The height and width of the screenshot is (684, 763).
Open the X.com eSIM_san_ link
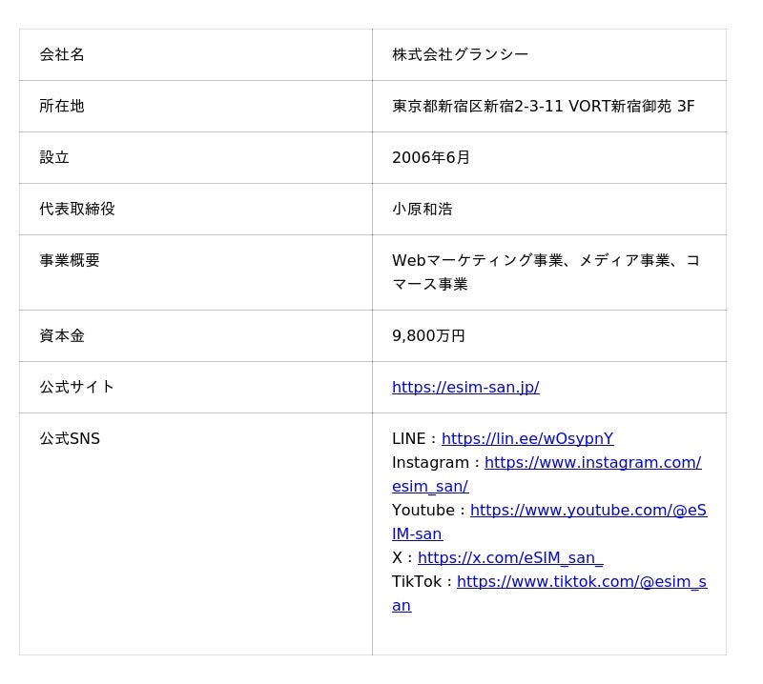(509, 558)
